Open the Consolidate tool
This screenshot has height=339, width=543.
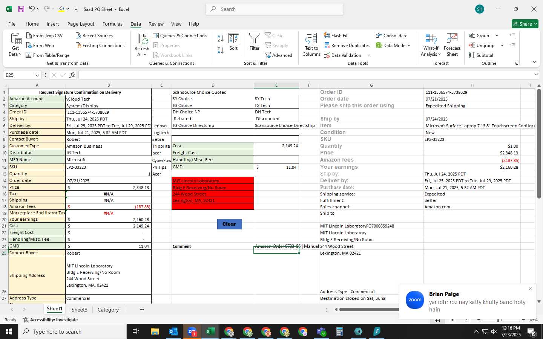391,35
